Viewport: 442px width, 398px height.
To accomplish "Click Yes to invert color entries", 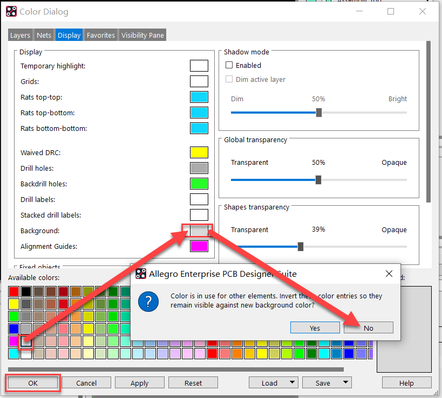I will [x=315, y=327].
